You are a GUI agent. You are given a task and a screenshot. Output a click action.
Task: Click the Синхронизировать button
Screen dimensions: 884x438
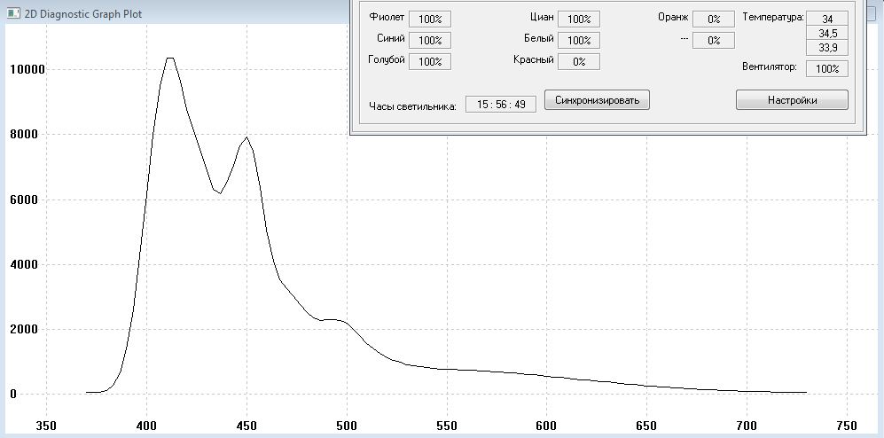click(x=597, y=100)
